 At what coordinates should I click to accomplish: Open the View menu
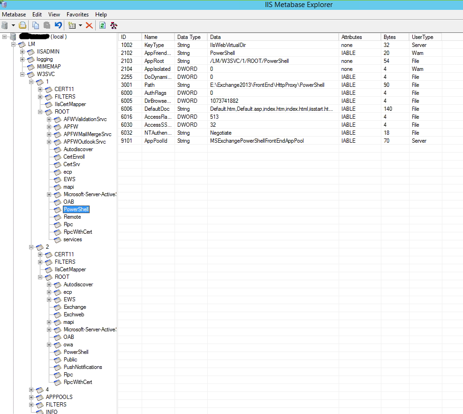(54, 15)
